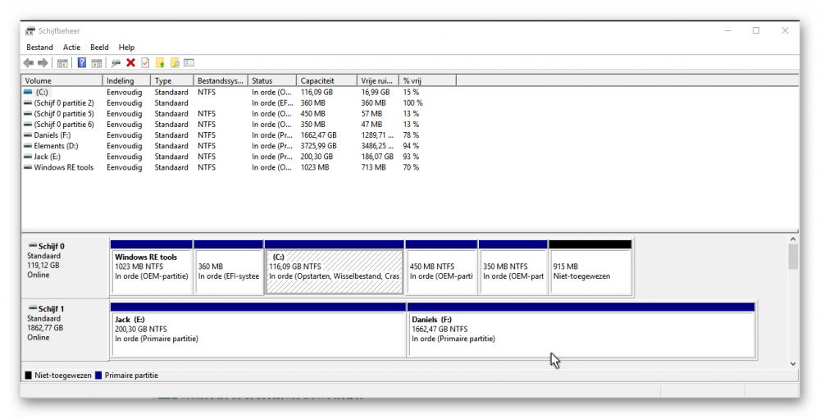Click the folder with green arrow icon
The image size is (820, 419).
tap(161, 63)
